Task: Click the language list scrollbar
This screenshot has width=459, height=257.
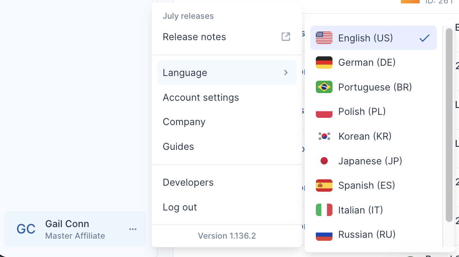Action: (449, 125)
